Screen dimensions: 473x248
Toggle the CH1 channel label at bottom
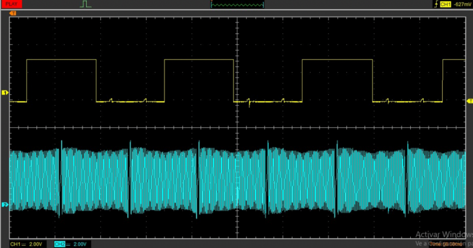coord(15,244)
